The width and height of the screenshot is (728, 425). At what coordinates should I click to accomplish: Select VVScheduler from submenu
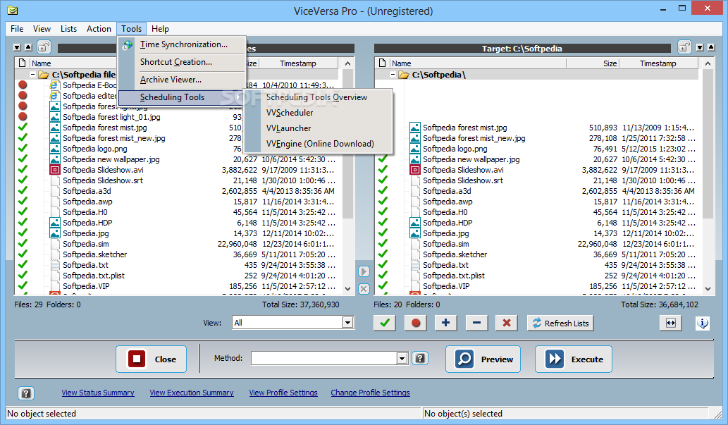coord(290,113)
